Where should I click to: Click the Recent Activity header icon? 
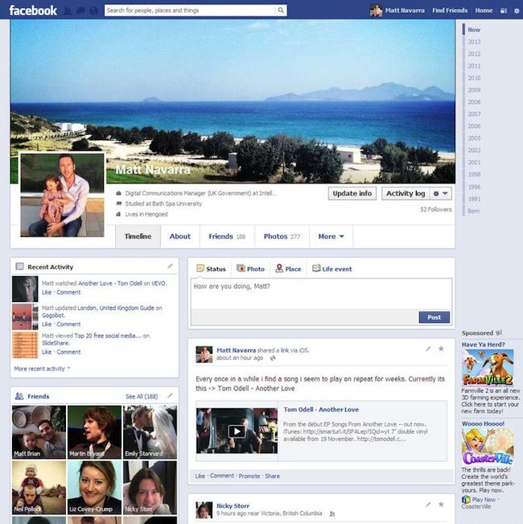pos(19,266)
